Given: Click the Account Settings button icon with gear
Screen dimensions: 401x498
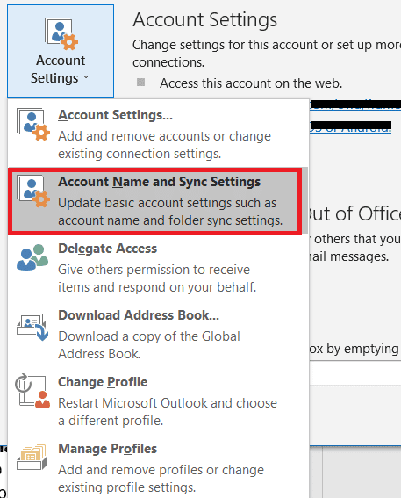Looking at the screenshot, I should tap(61, 34).
